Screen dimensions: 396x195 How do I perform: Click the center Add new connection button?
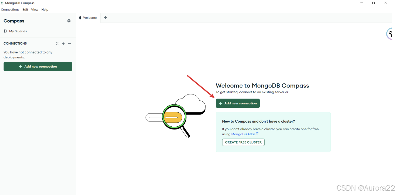point(238,103)
